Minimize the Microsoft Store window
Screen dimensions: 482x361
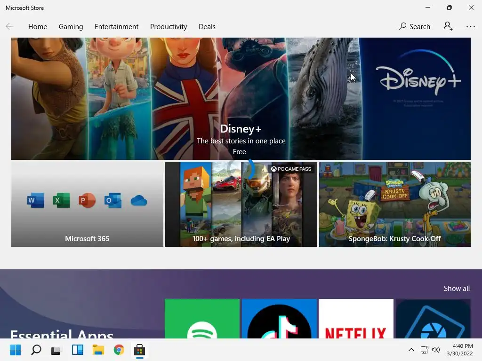[x=427, y=8]
